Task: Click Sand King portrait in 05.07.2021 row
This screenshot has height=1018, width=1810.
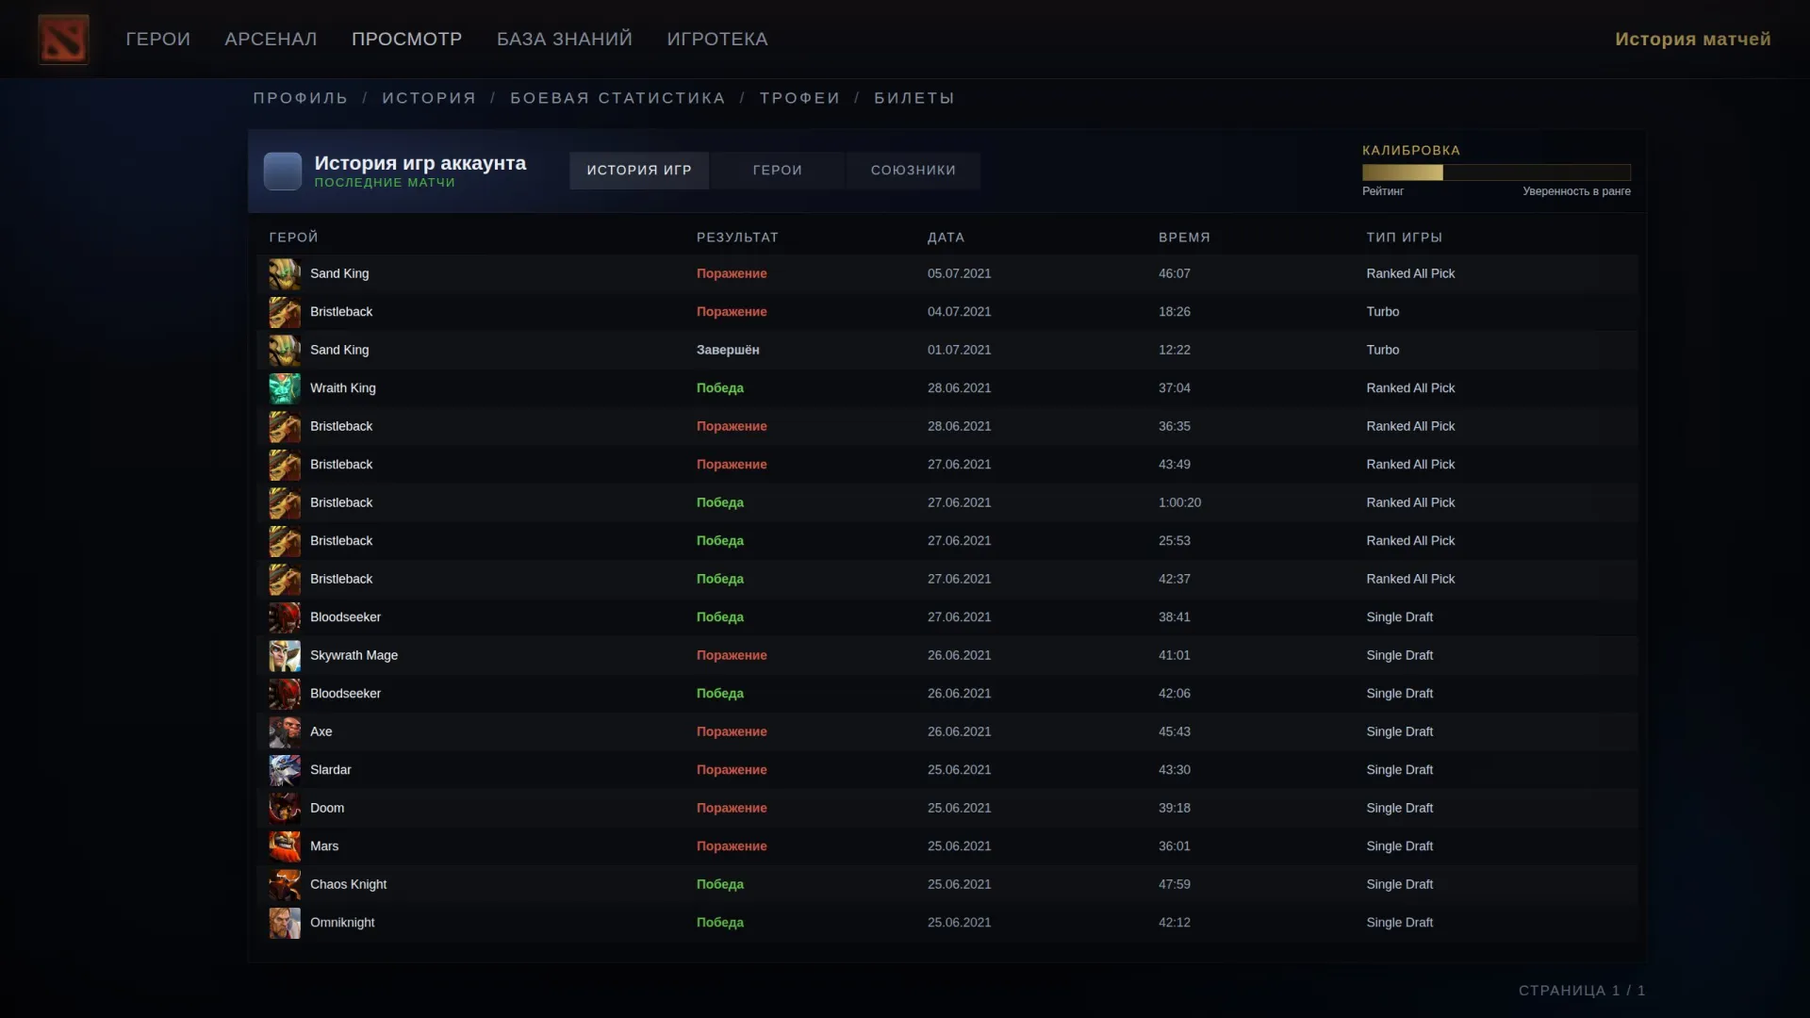Action: tap(285, 274)
